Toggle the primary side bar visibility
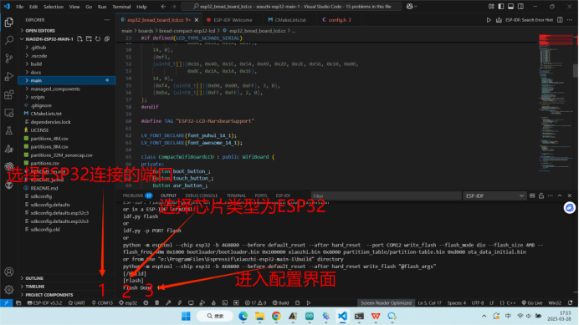The image size is (579, 325). click(500, 7)
